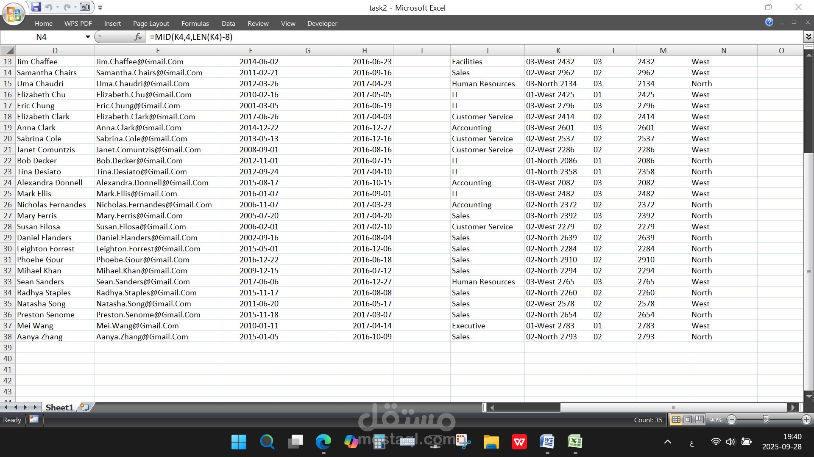Viewport: 814px width, 457px height.
Task: Open the Name Box dropdown
Action: (88, 37)
